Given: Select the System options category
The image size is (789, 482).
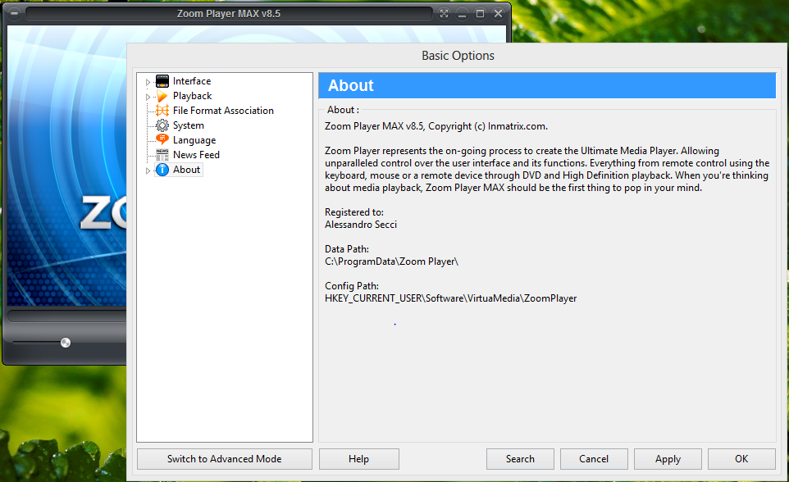Looking at the screenshot, I should coord(188,125).
